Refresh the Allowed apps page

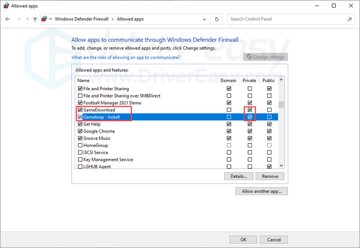tap(216, 19)
